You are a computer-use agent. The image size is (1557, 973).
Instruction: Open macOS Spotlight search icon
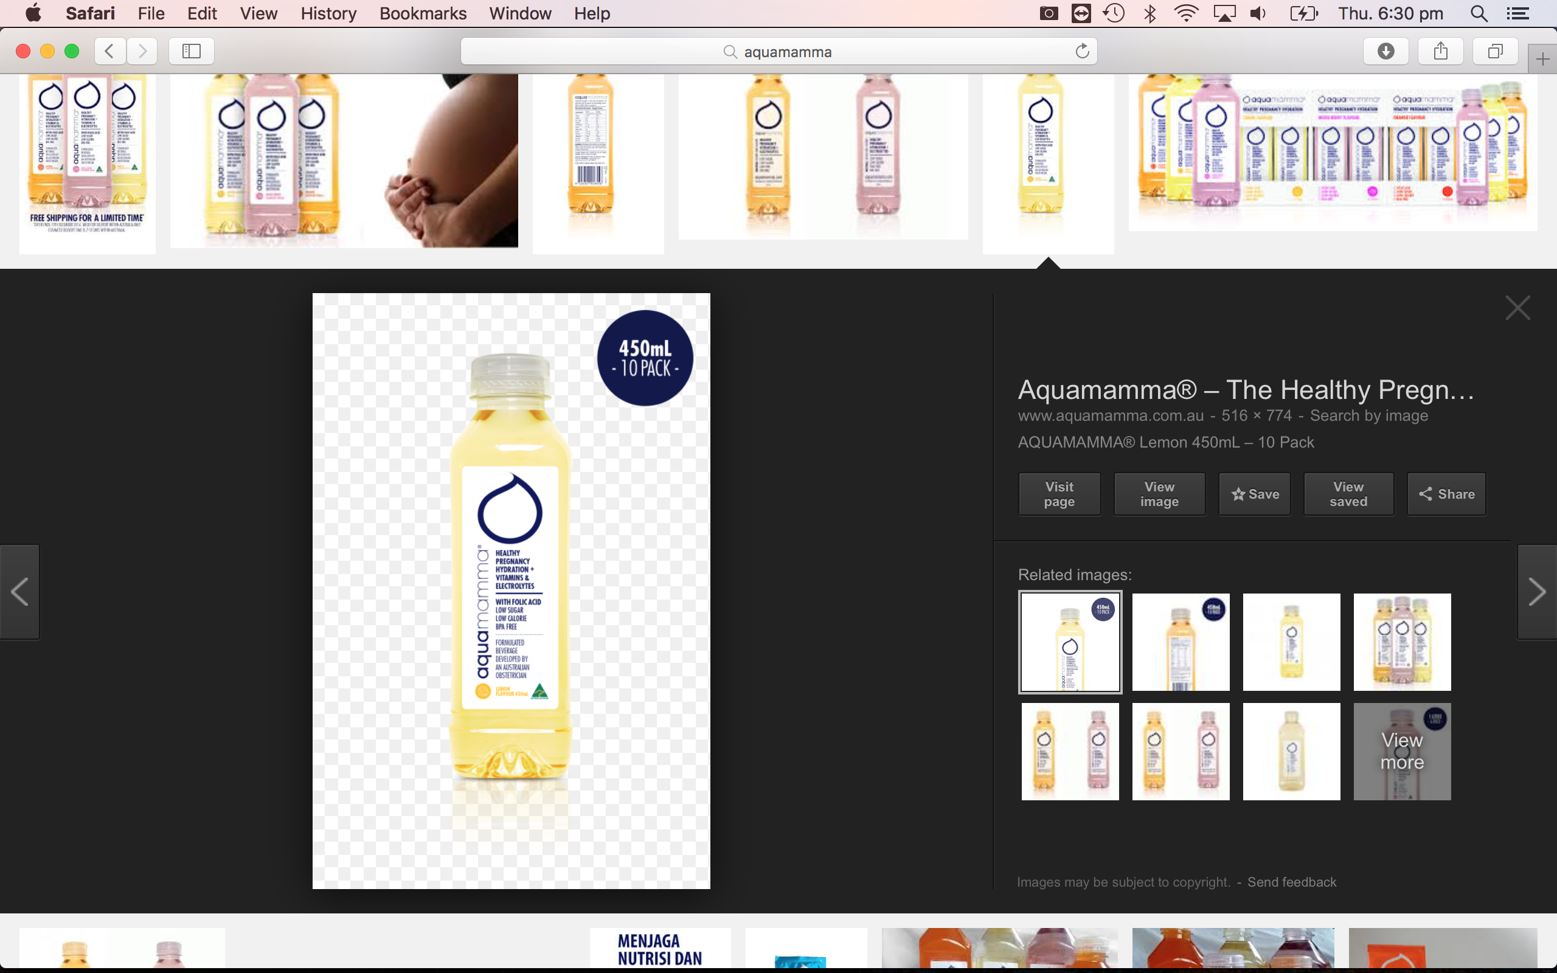click(1479, 13)
